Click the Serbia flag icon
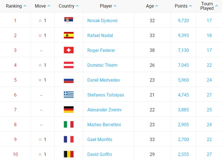 [68, 20]
